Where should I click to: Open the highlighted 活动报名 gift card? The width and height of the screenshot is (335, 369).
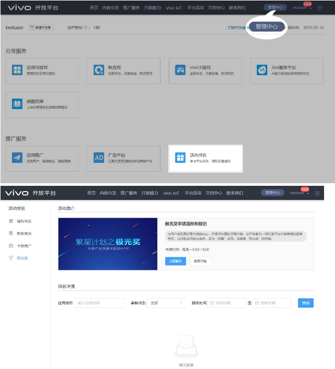click(205, 158)
